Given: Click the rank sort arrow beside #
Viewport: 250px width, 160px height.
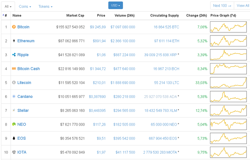Looking at the screenshot, I should click(x=3, y=15).
